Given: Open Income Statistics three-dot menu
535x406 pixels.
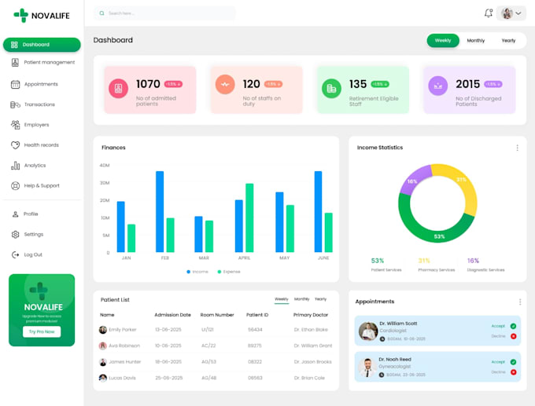Looking at the screenshot, I should tap(517, 148).
